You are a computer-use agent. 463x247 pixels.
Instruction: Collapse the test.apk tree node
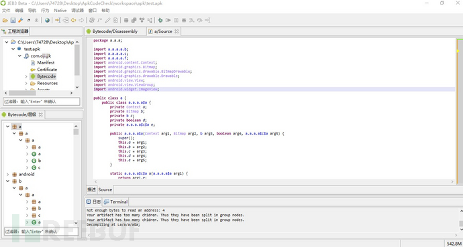click(13, 49)
